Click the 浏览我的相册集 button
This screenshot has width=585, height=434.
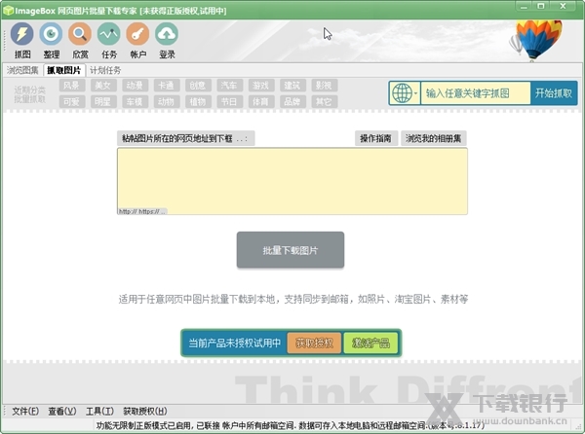pyautogui.click(x=434, y=138)
